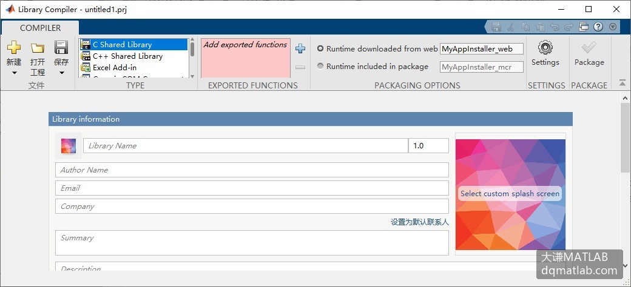Click the quick access Copy icon
The height and width of the screenshot is (287, 631).
point(525,27)
